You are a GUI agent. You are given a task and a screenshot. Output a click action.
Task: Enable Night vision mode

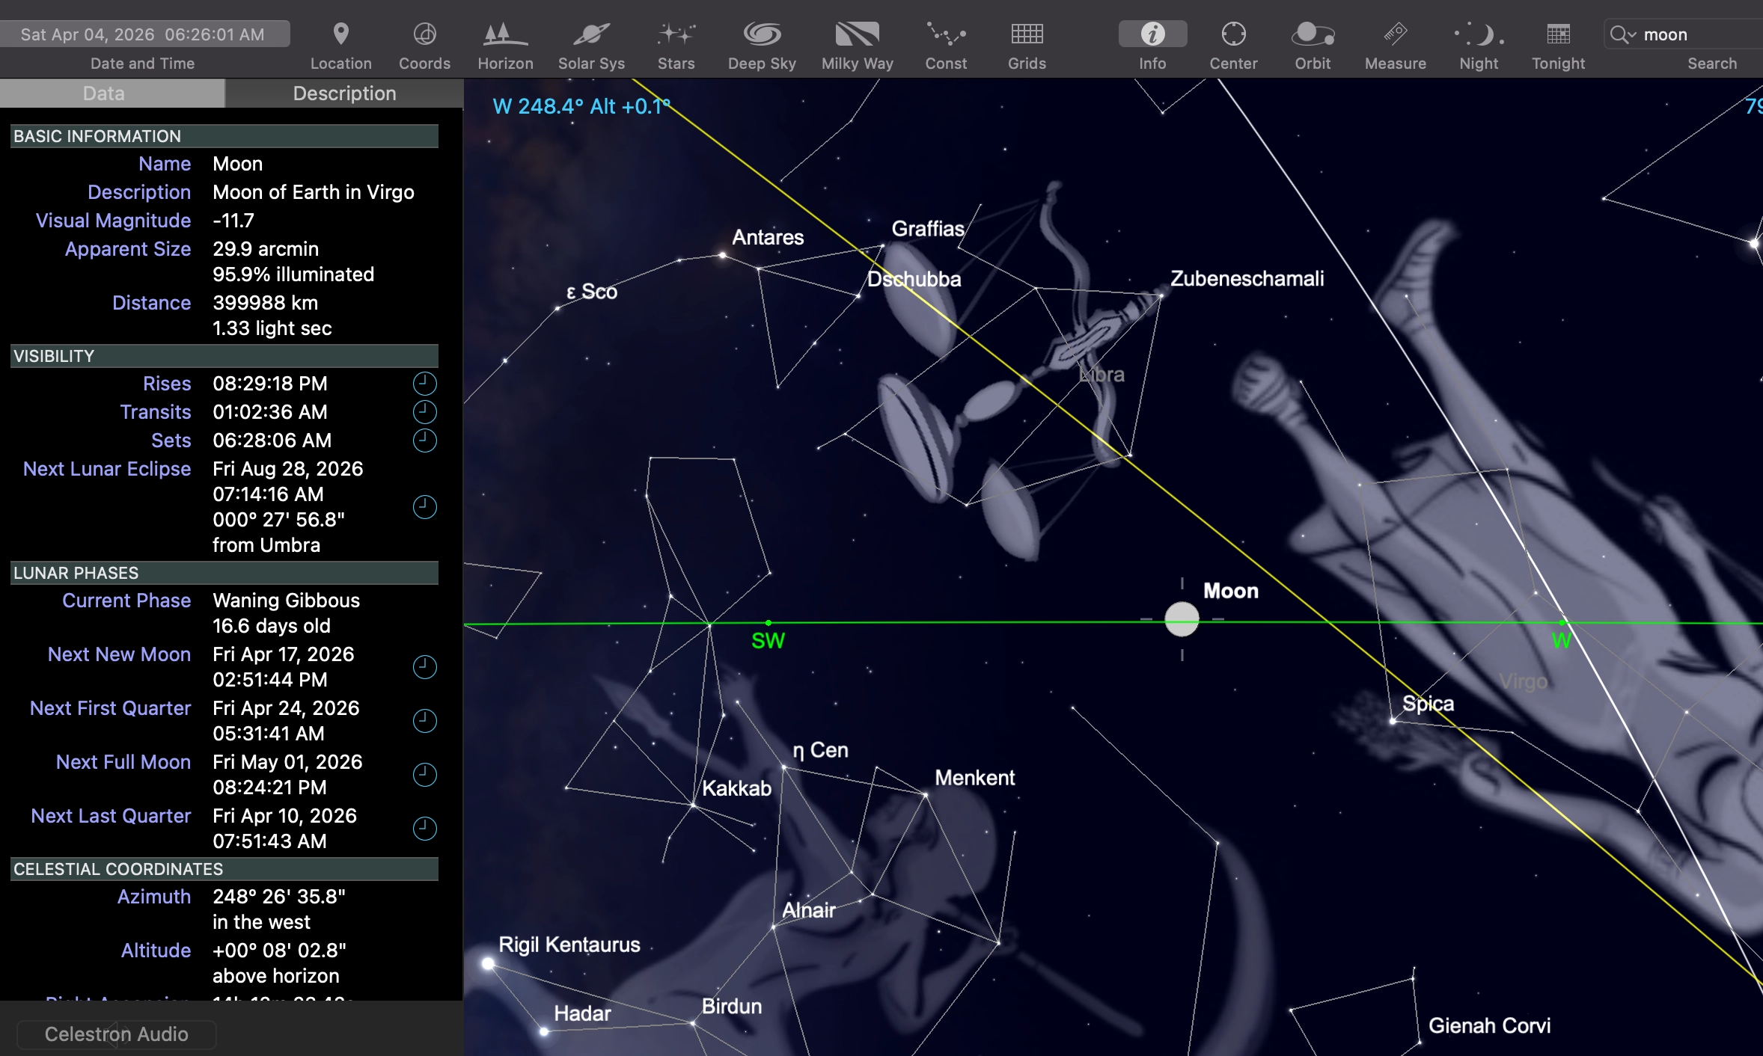[1479, 34]
